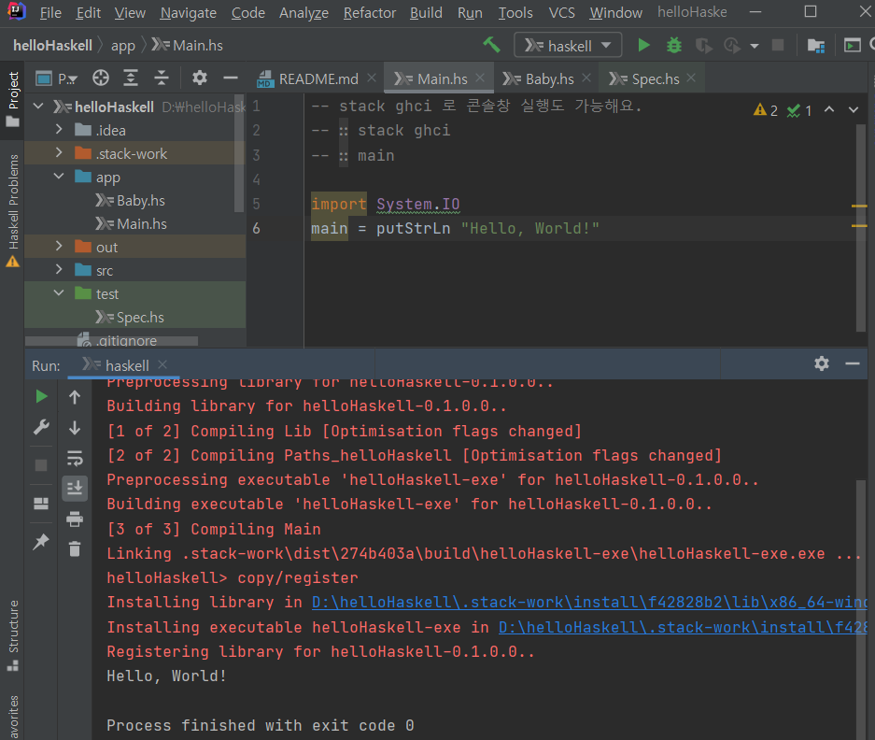This screenshot has height=740, width=875.
Task: Select Baby.hs in project tree
Action: [x=141, y=200]
